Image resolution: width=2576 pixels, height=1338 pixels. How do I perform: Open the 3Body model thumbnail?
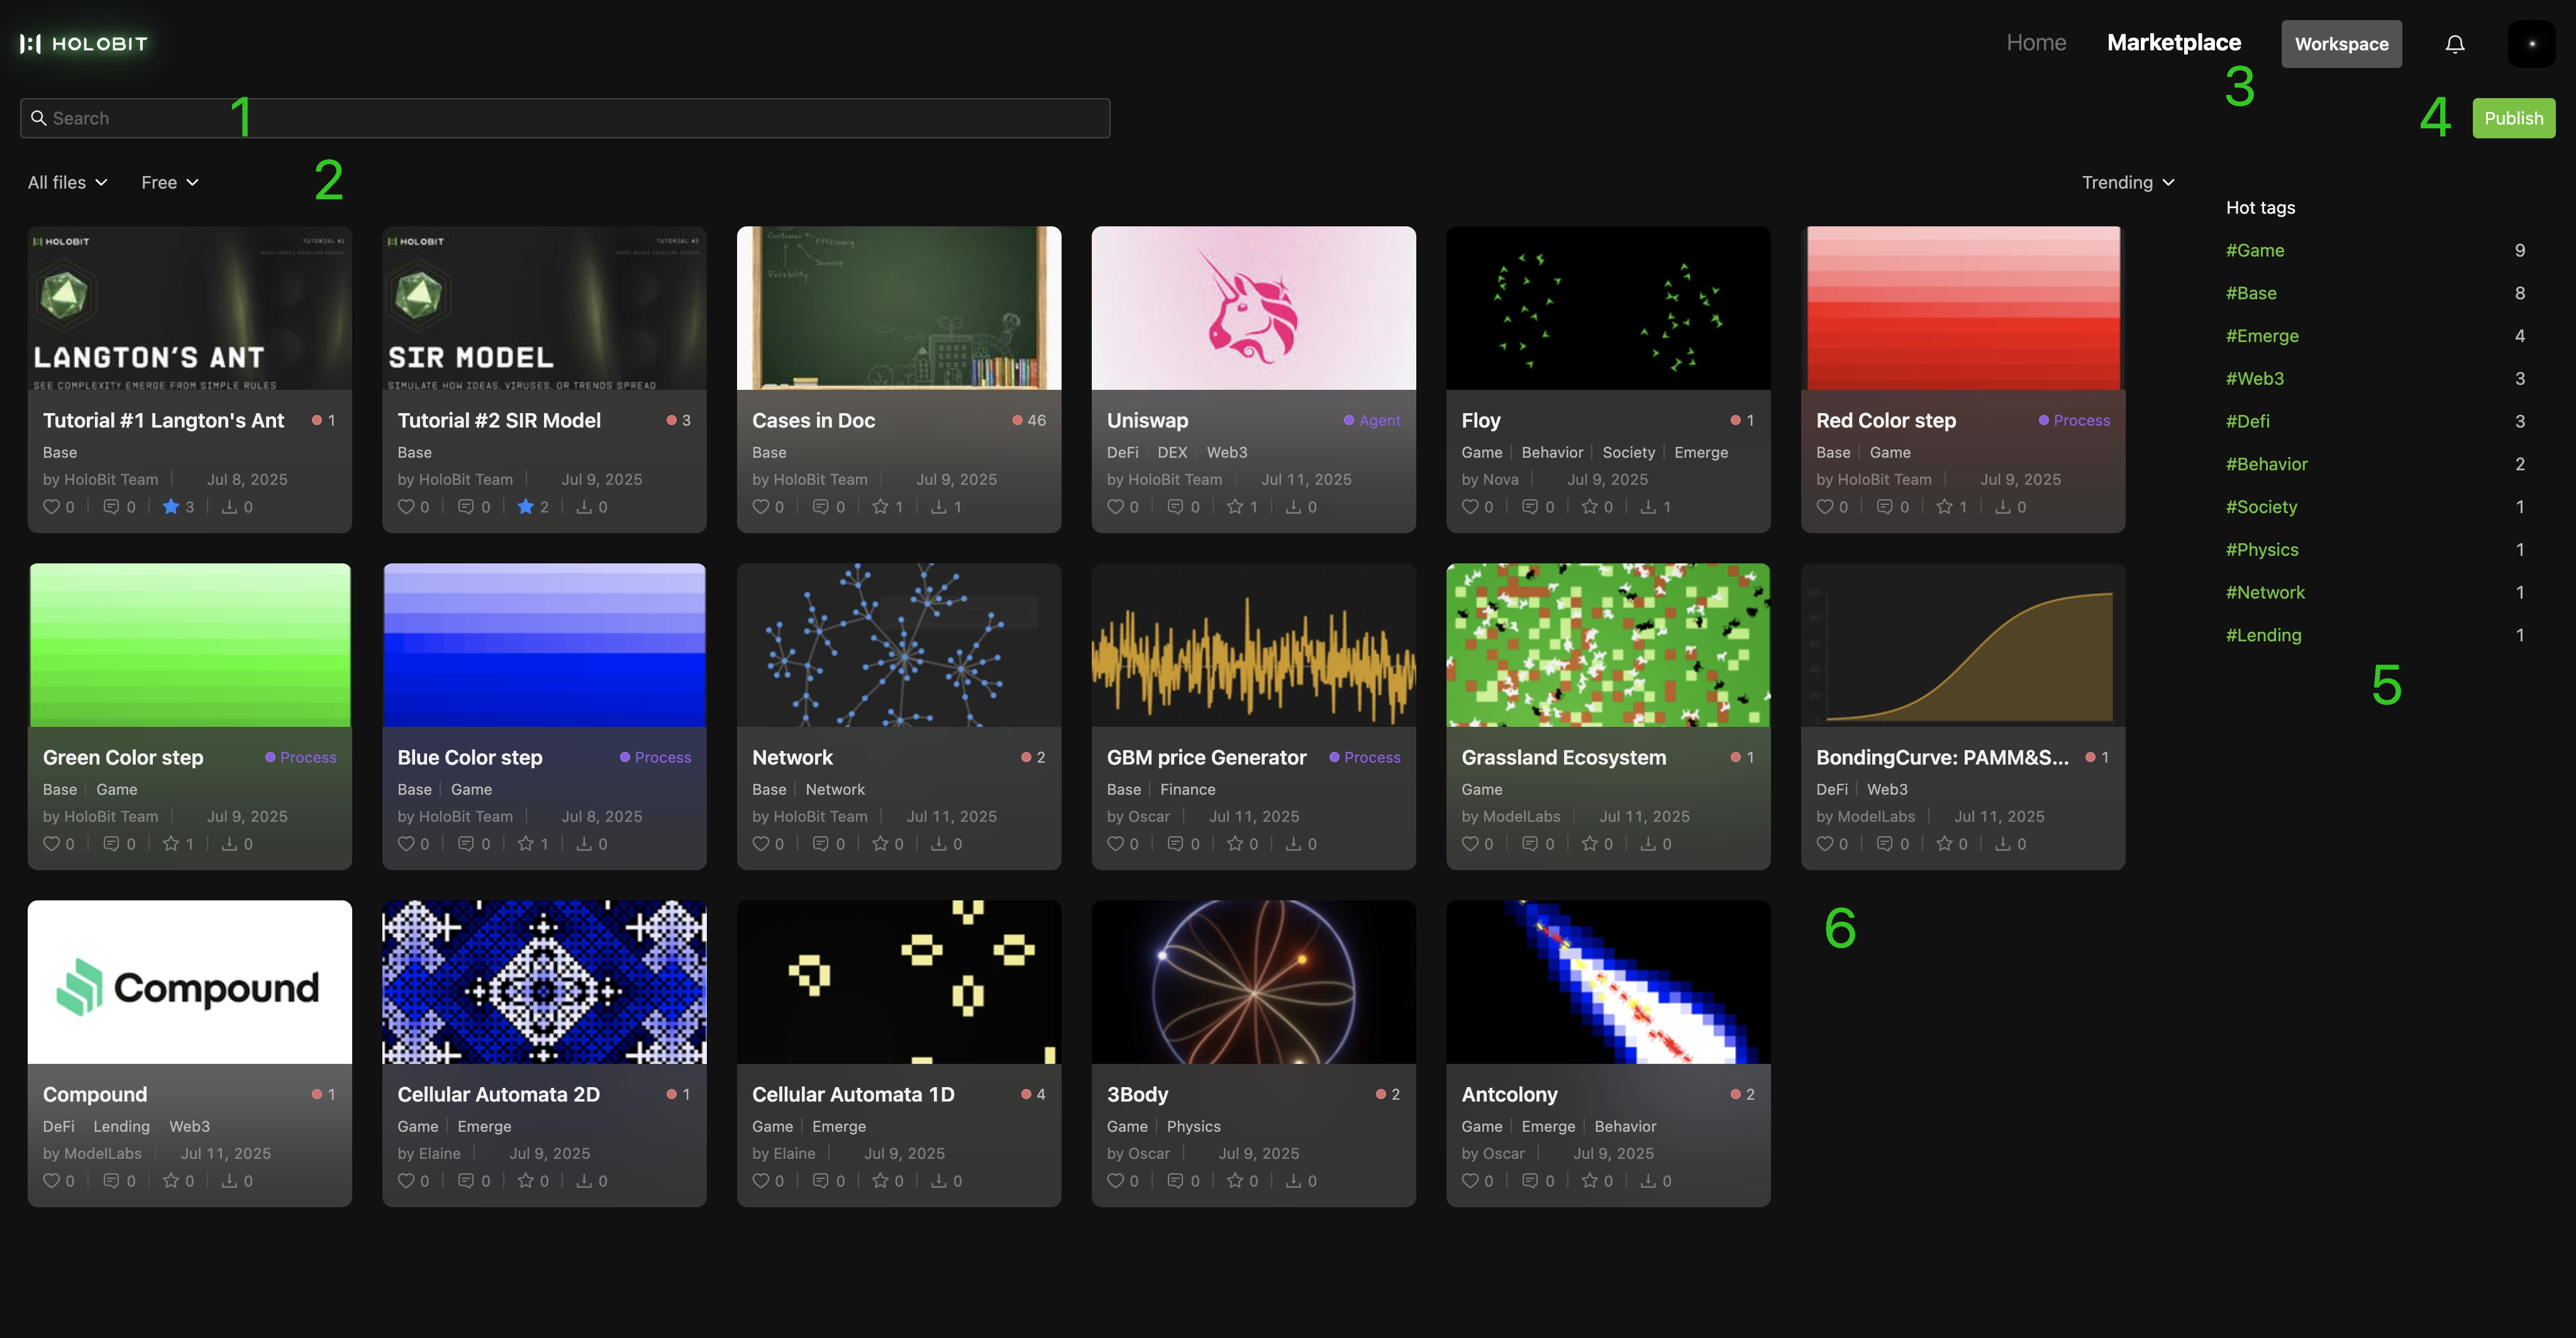pyautogui.click(x=1253, y=982)
